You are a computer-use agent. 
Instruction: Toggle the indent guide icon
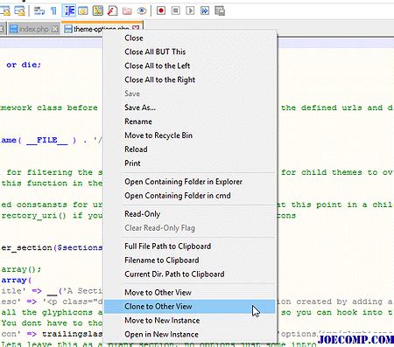69,10
